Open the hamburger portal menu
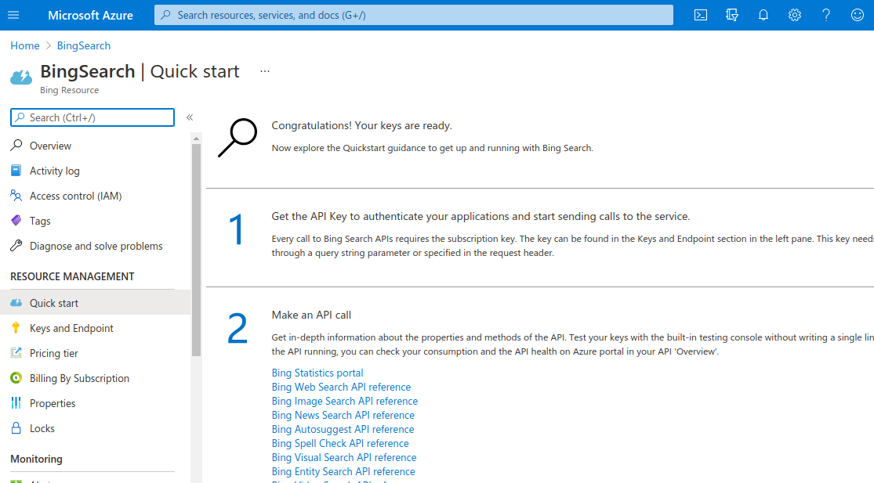The height and width of the screenshot is (483, 874). pyautogui.click(x=13, y=15)
